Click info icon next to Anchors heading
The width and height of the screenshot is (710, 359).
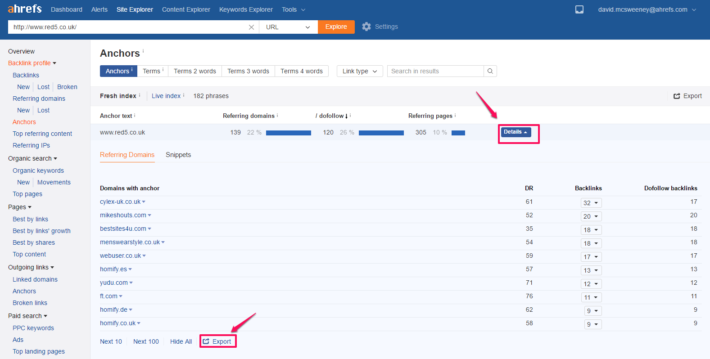tap(143, 51)
